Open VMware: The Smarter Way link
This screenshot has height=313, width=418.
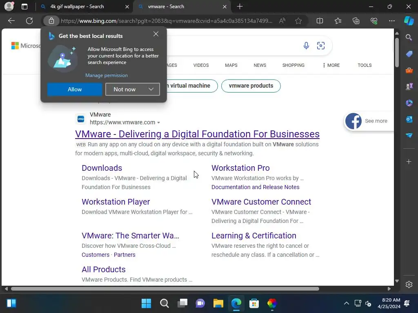(130, 236)
